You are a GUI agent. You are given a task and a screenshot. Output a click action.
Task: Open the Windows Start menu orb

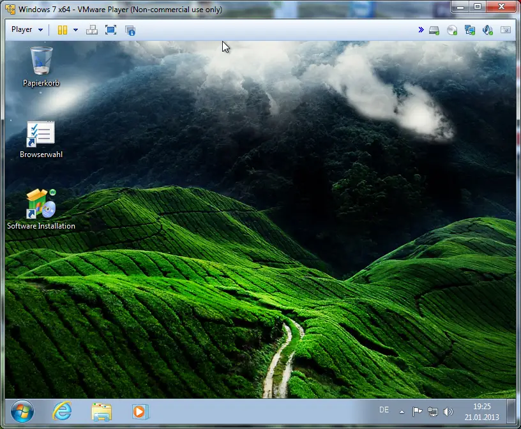point(22,411)
